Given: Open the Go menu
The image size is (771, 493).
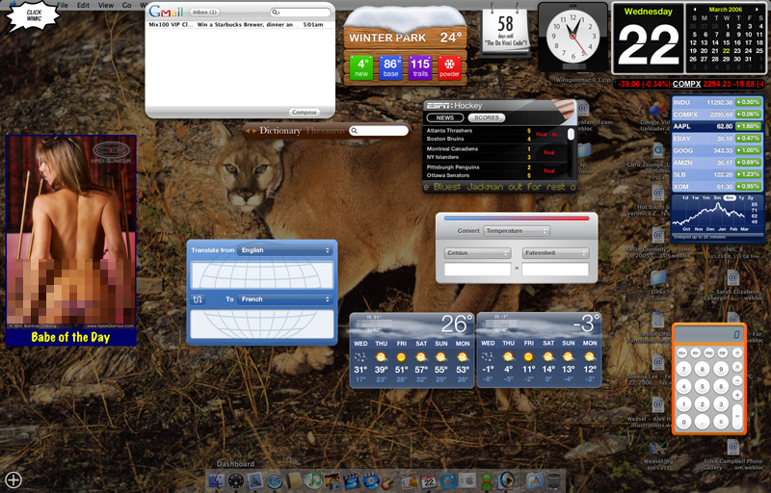Looking at the screenshot, I should point(127,5).
